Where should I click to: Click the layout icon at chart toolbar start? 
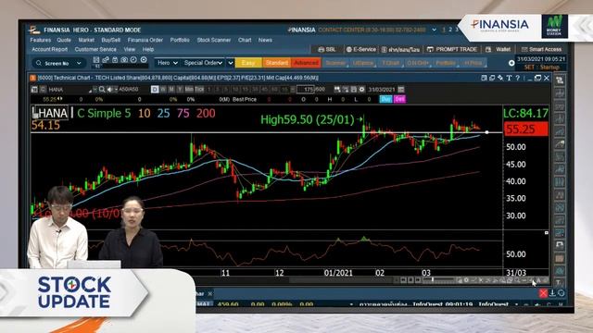tap(34, 90)
